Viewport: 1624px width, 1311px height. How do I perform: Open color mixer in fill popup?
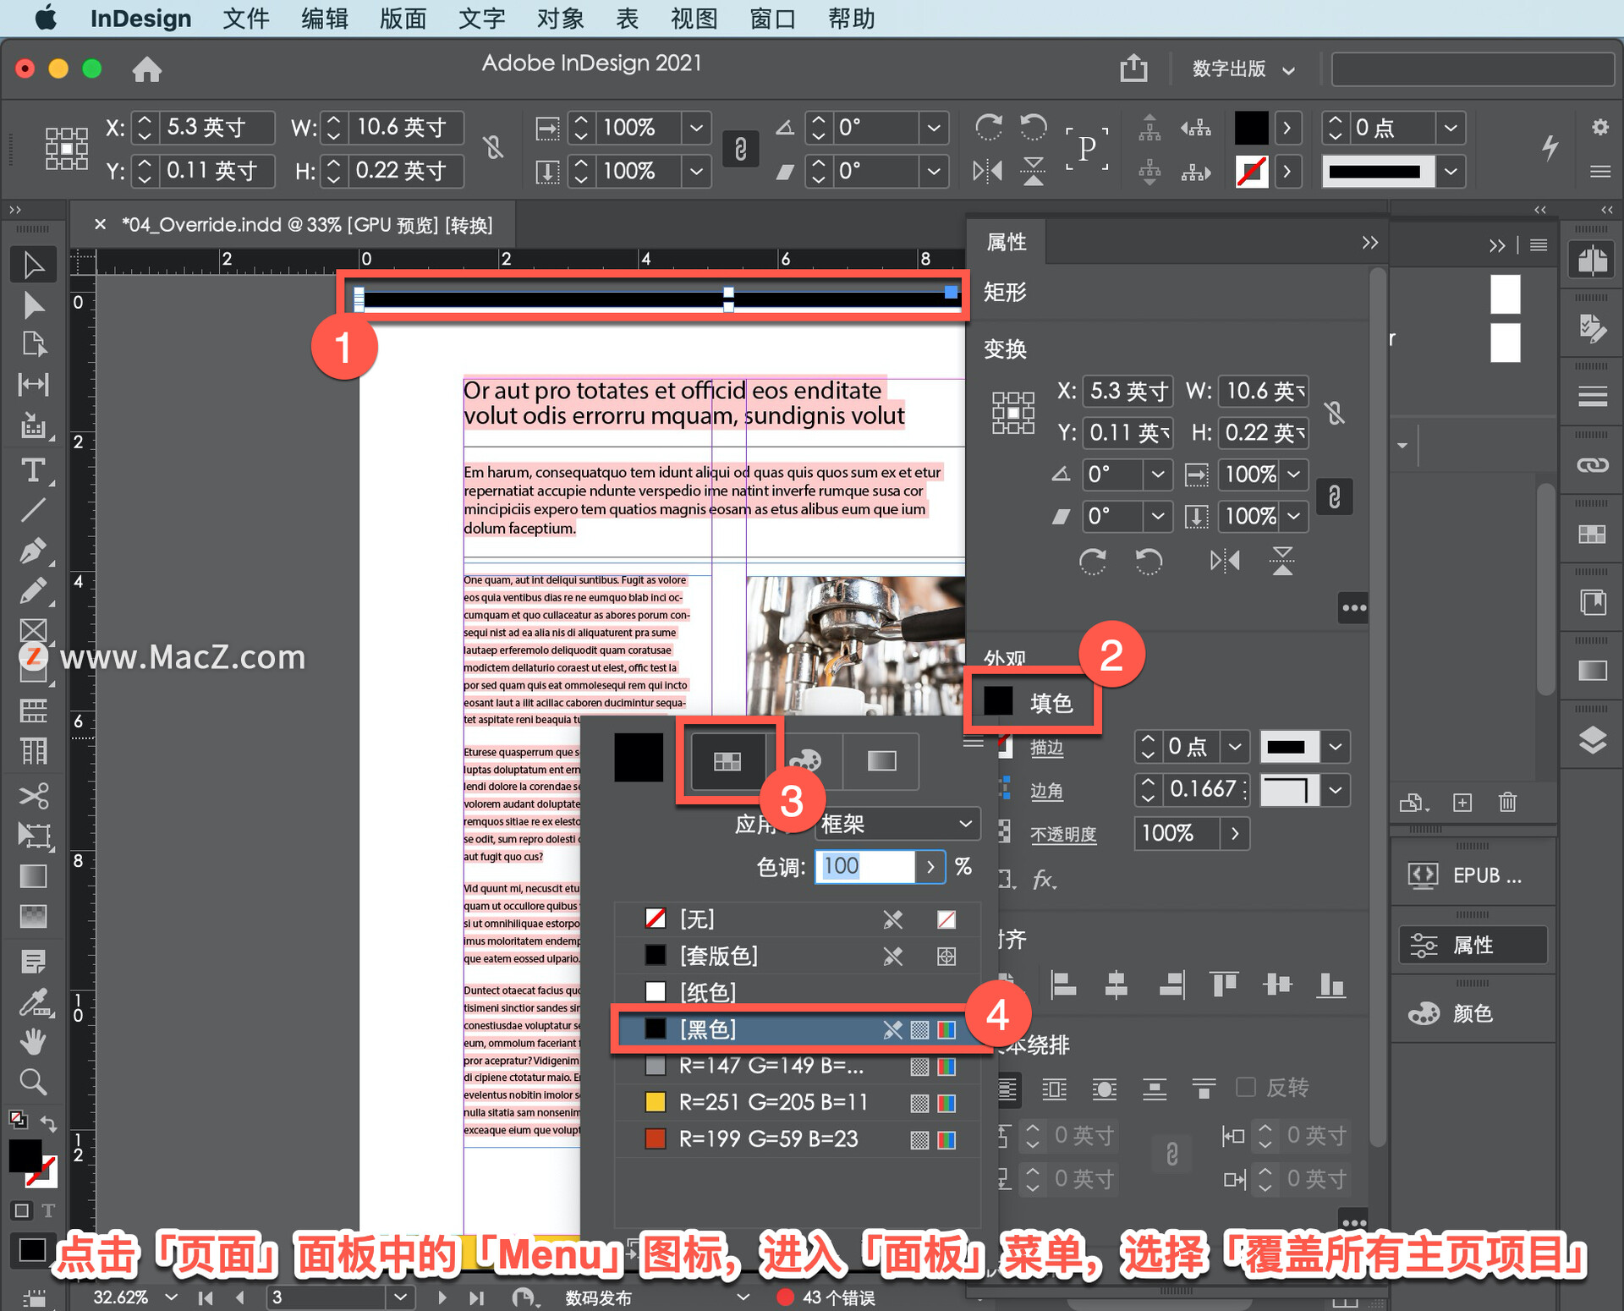tap(804, 761)
